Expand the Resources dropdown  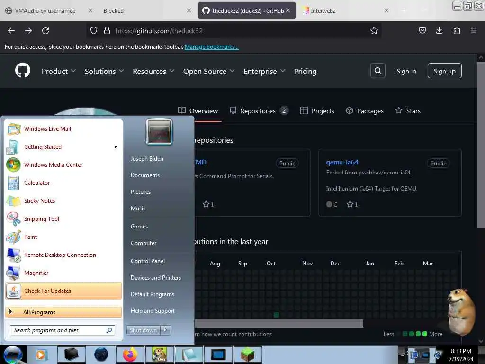pyautogui.click(x=153, y=71)
